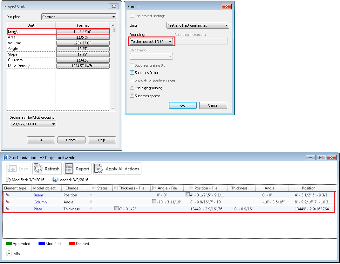
Task: Click Length format button 1' - 5 5/16"
Action: [83, 31]
